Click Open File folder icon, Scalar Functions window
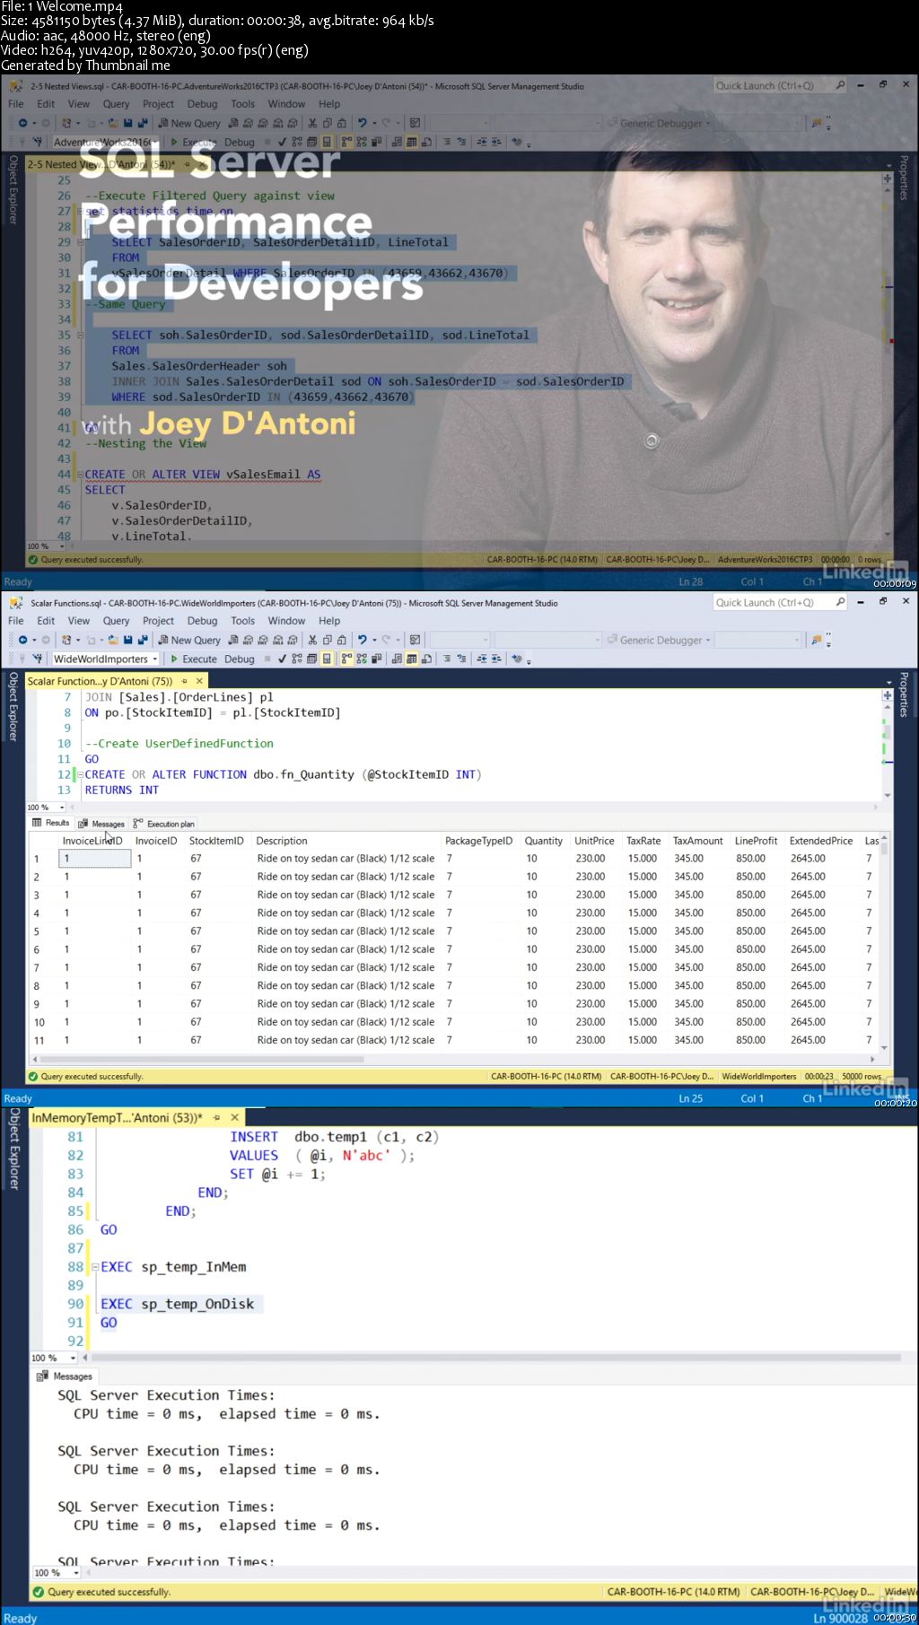The image size is (919, 1625). pos(113,640)
